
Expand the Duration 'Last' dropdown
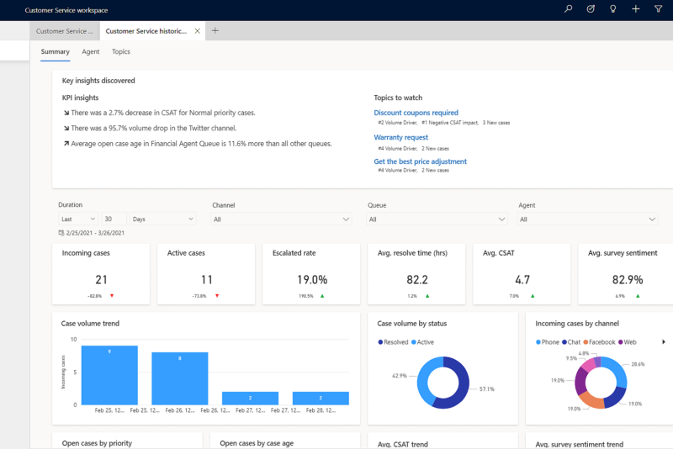click(78, 219)
